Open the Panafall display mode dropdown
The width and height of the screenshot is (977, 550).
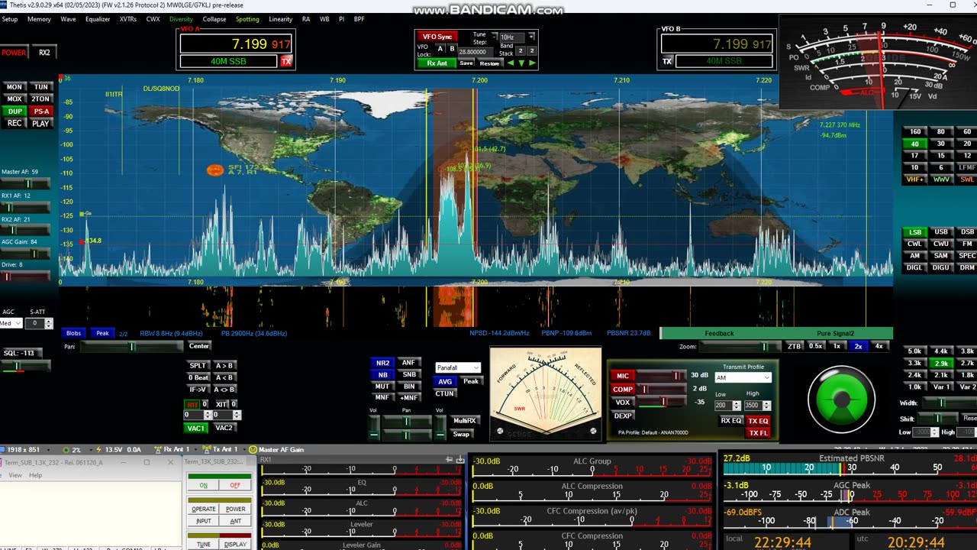click(457, 367)
